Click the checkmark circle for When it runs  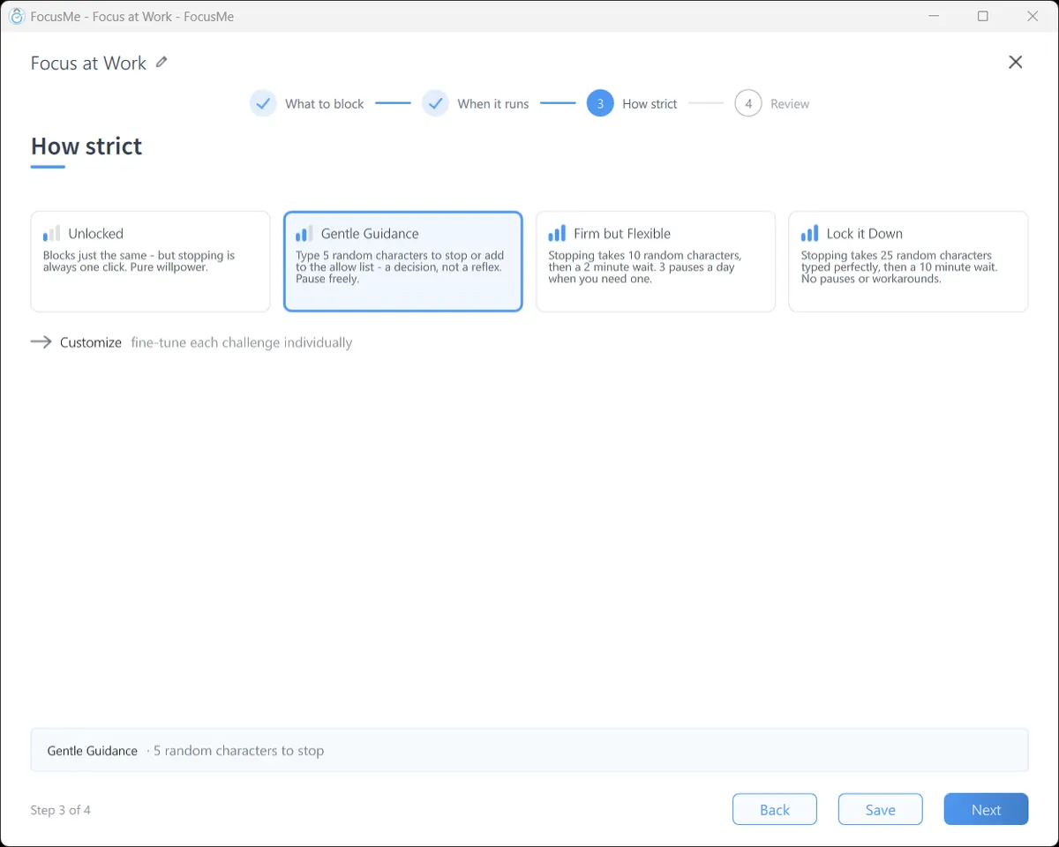(435, 103)
